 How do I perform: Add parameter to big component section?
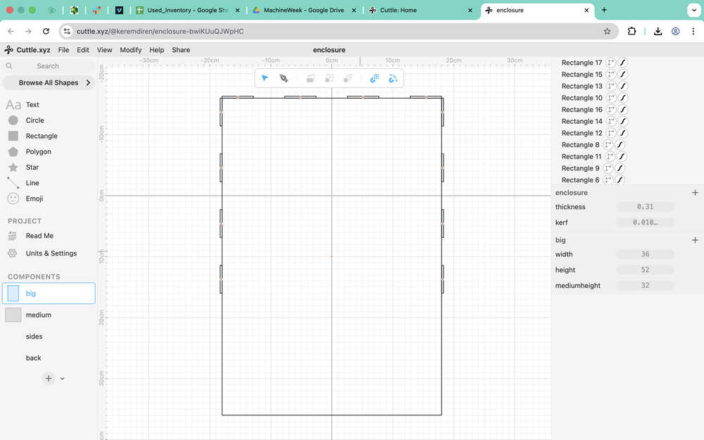pyautogui.click(x=695, y=240)
